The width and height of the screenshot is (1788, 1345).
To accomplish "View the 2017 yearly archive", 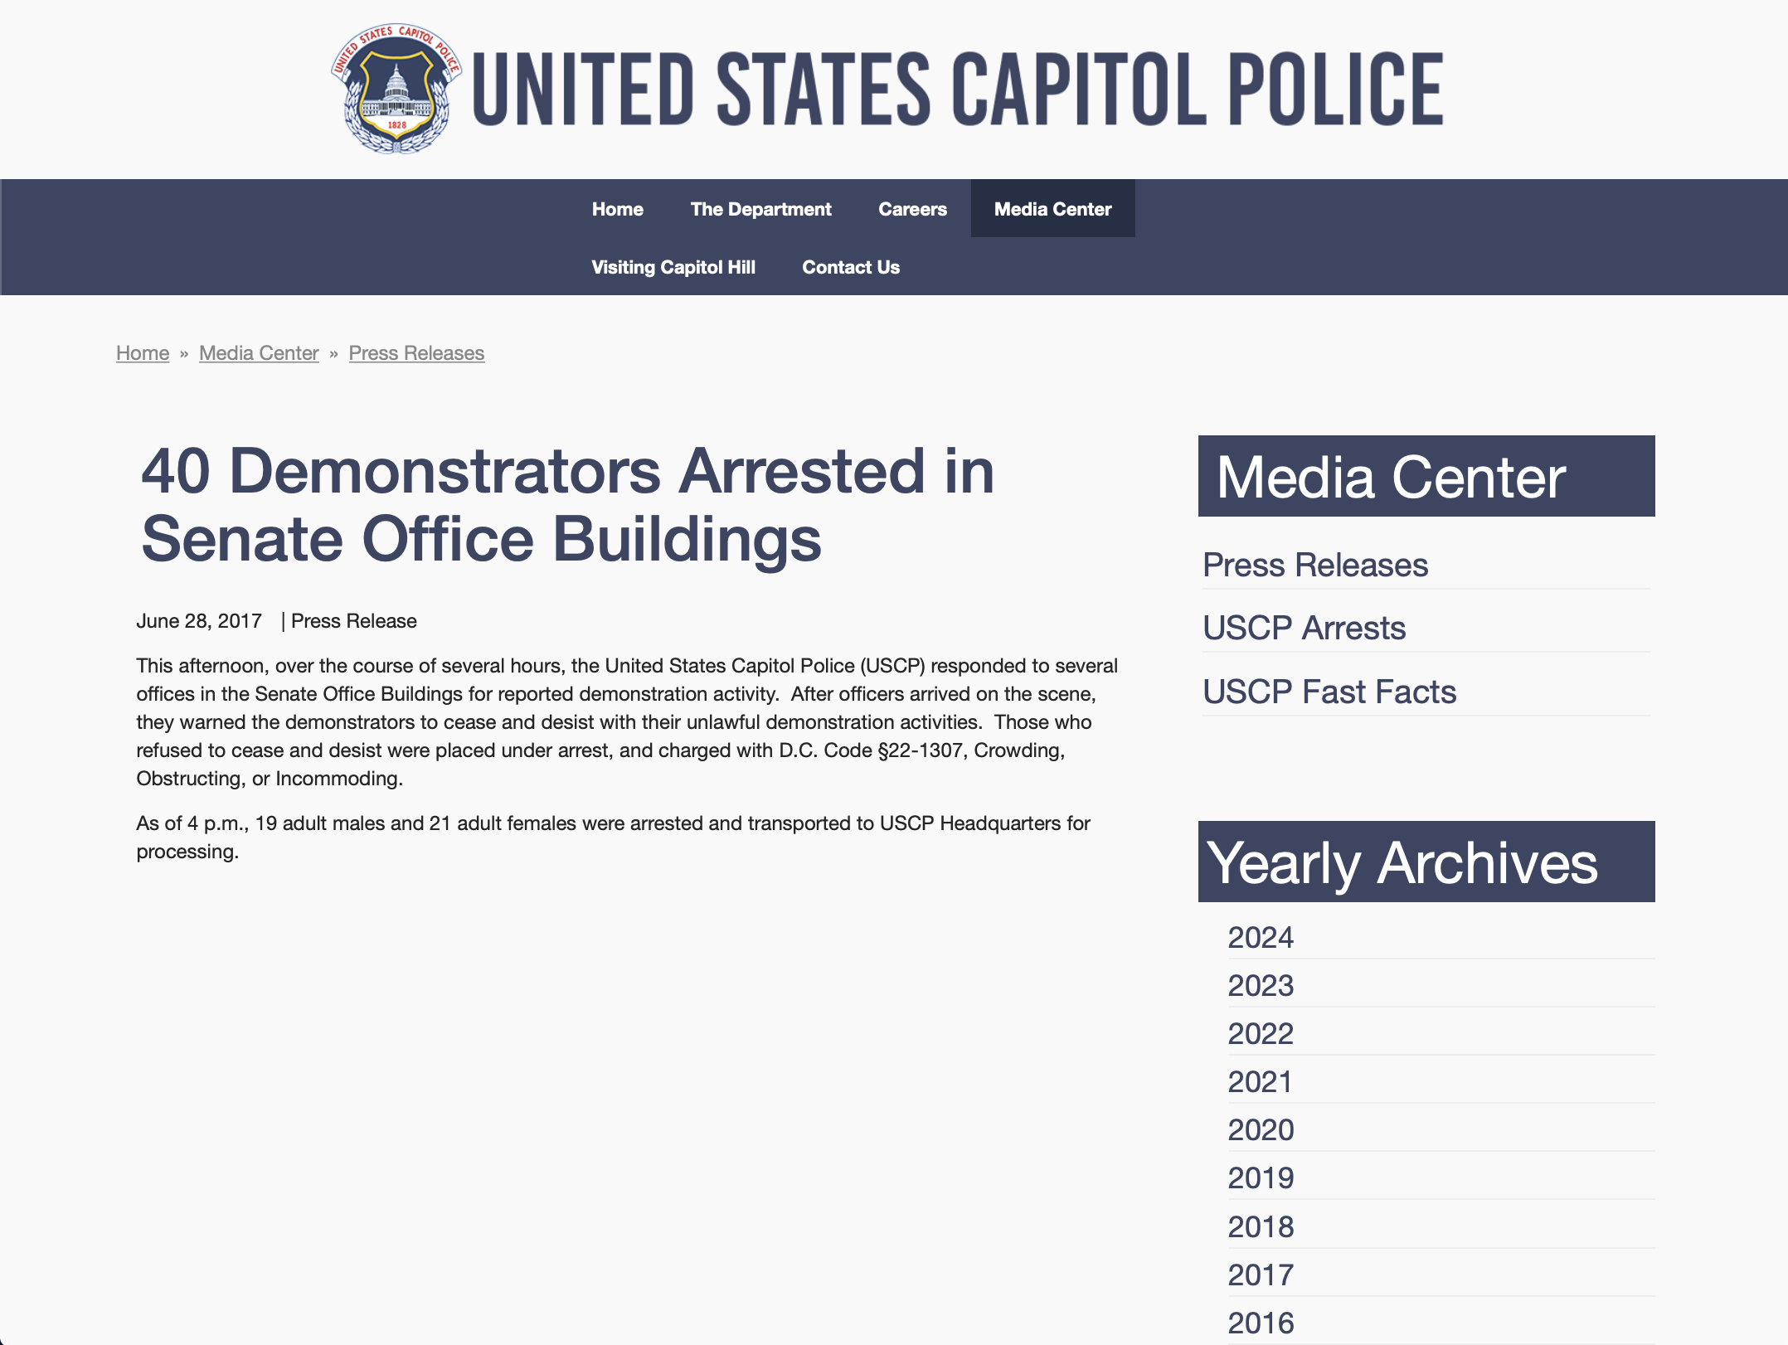I will coord(1261,1275).
